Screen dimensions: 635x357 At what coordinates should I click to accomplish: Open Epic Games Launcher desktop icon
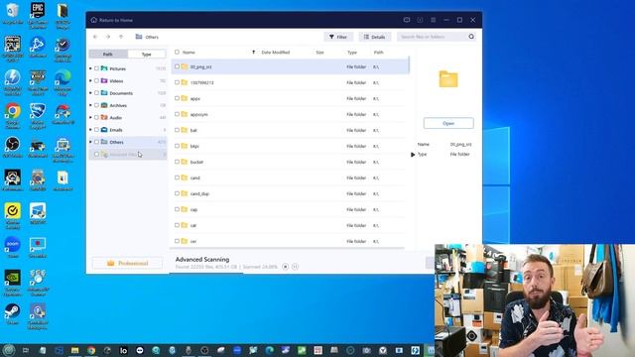click(38, 15)
